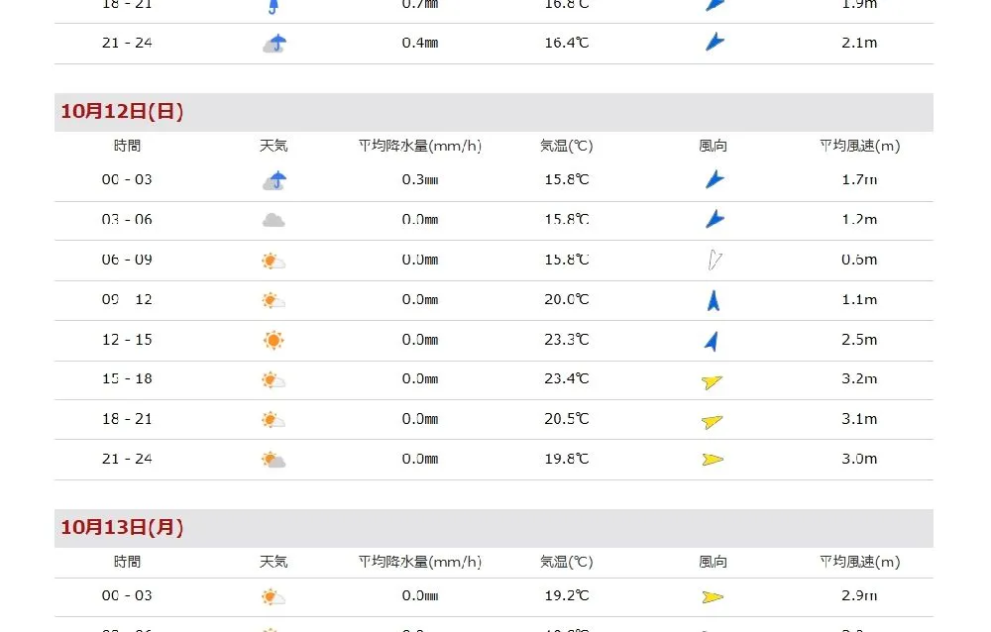Select the 10月12日(日) date header
Image resolution: width=991 pixels, height=632 pixels.
(x=122, y=112)
